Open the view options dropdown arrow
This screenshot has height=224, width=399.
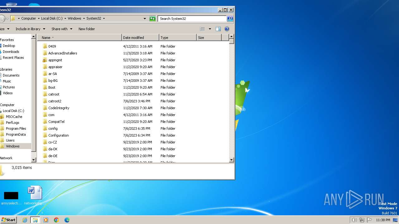point(210,29)
